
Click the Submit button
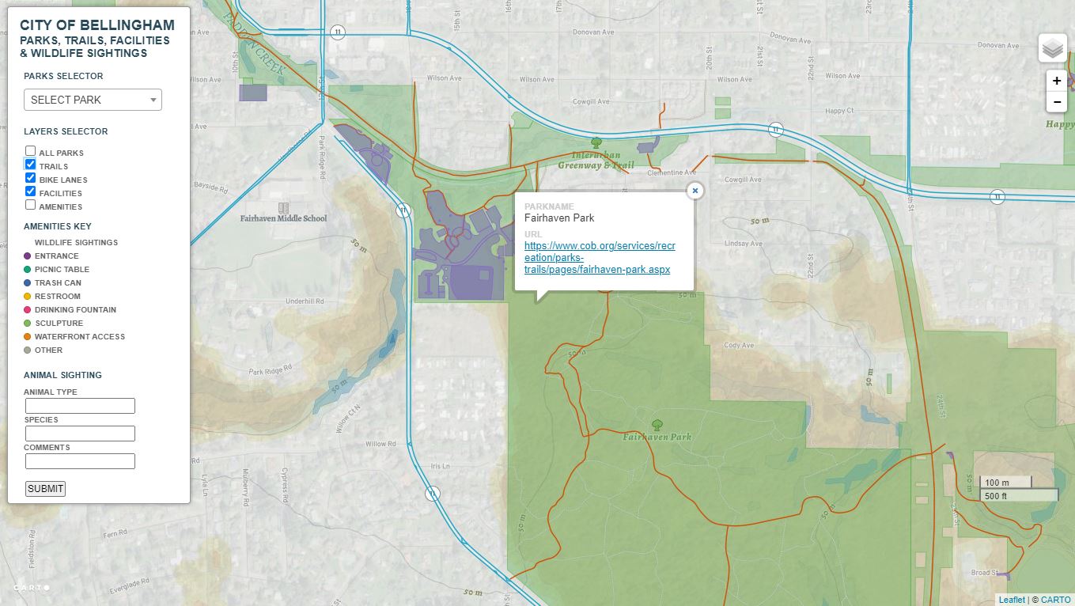pyautogui.click(x=45, y=489)
